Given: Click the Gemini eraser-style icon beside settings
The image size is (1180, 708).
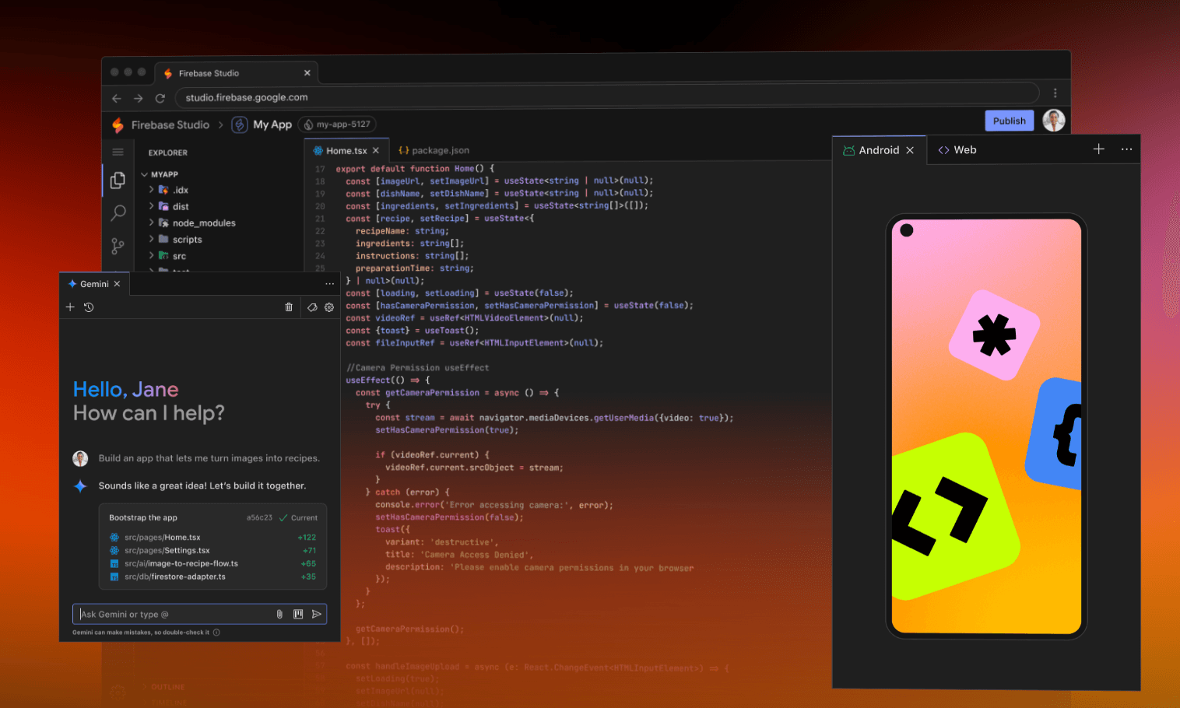Looking at the screenshot, I should (x=312, y=307).
